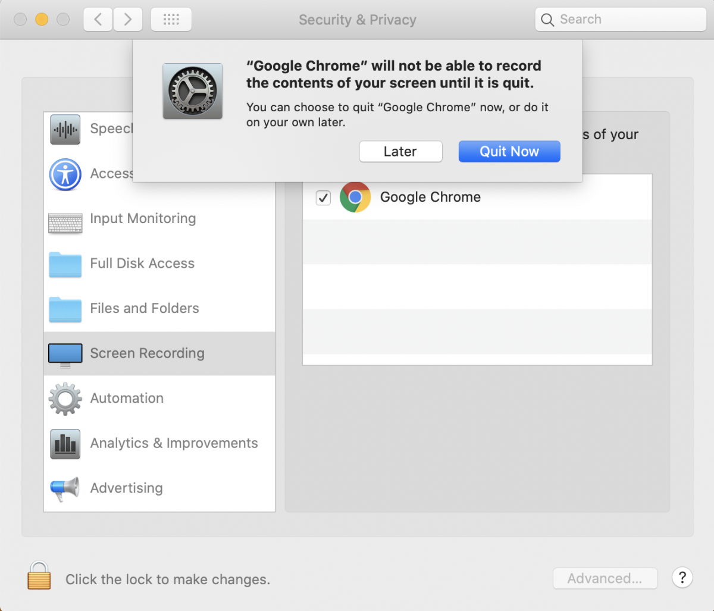Open the Advanced... settings button
Image resolution: width=714 pixels, height=611 pixels.
click(x=605, y=578)
